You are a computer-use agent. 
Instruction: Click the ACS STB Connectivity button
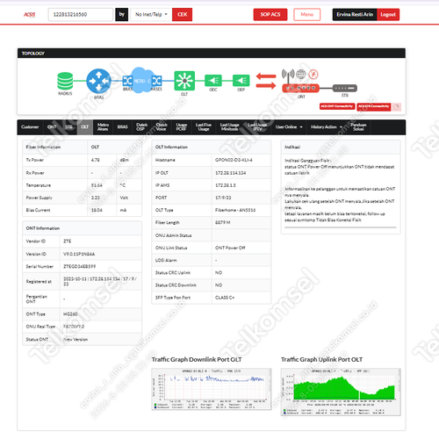click(x=374, y=106)
